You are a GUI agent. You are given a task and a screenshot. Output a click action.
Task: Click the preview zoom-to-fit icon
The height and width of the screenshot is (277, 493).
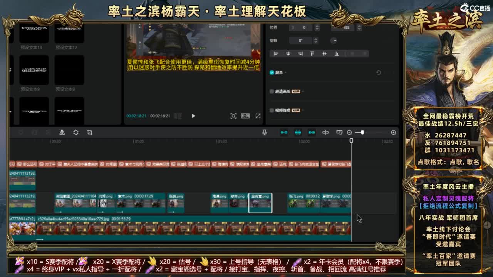[233, 116]
